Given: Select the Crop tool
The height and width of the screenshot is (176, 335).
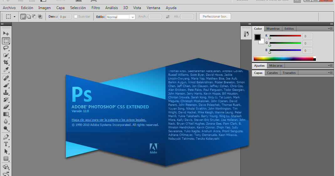Looking at the screenshot, I should pos(6,62).
